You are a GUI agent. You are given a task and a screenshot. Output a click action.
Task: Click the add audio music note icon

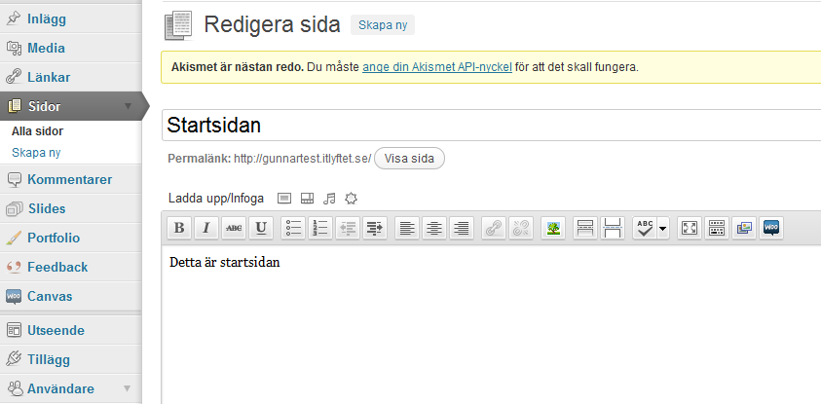[x=329, y=199]
